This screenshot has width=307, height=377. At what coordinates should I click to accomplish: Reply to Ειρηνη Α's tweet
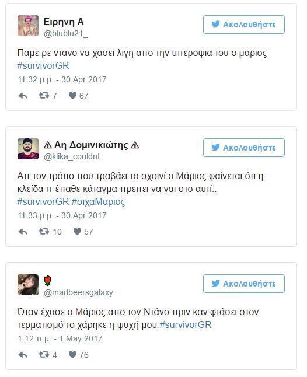click(x=23, y=96)
